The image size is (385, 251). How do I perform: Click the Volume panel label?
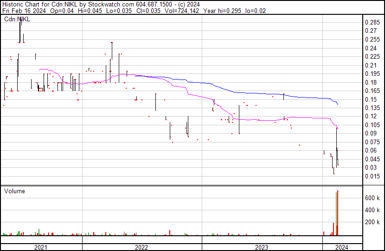(14, 191)
